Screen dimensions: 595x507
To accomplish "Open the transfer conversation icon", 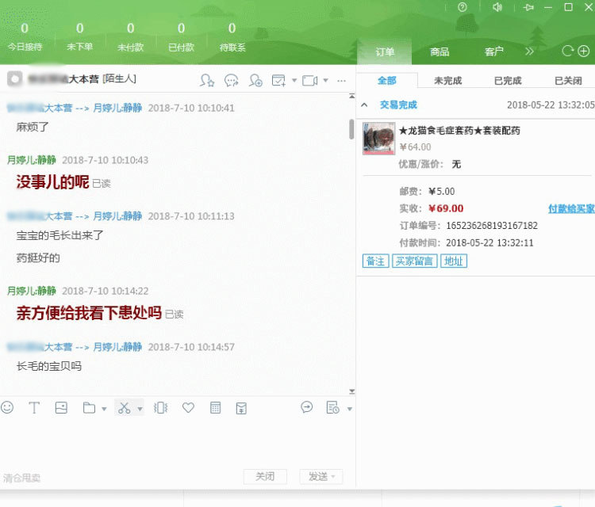I will [x=306, y=407].
